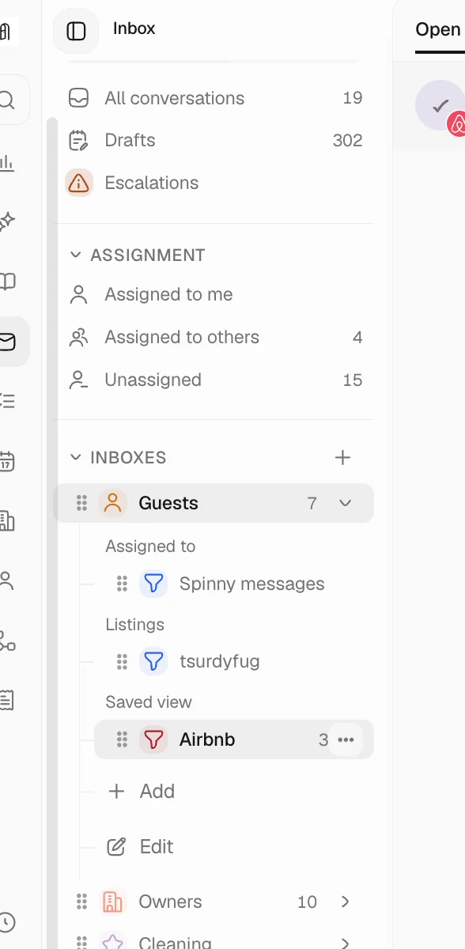The image size is (465, 949).
Task: Click the "Listings" label
Action: tap(134, 624)
